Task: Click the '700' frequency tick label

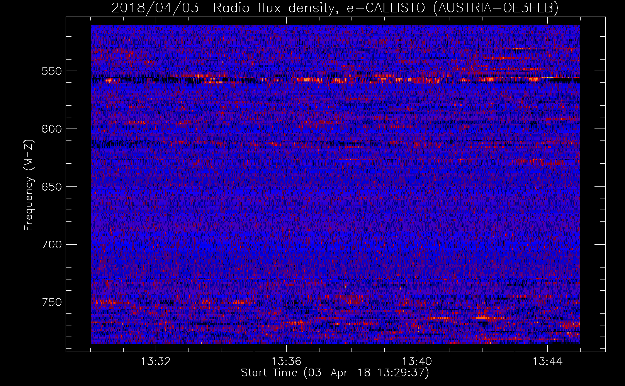Action: click(52, 245)
